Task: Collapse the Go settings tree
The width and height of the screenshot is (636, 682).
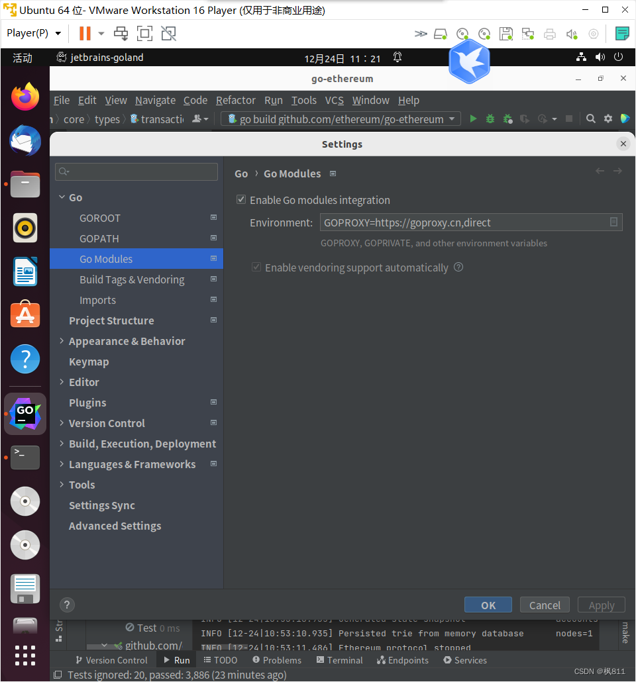Action: point(62,197)
